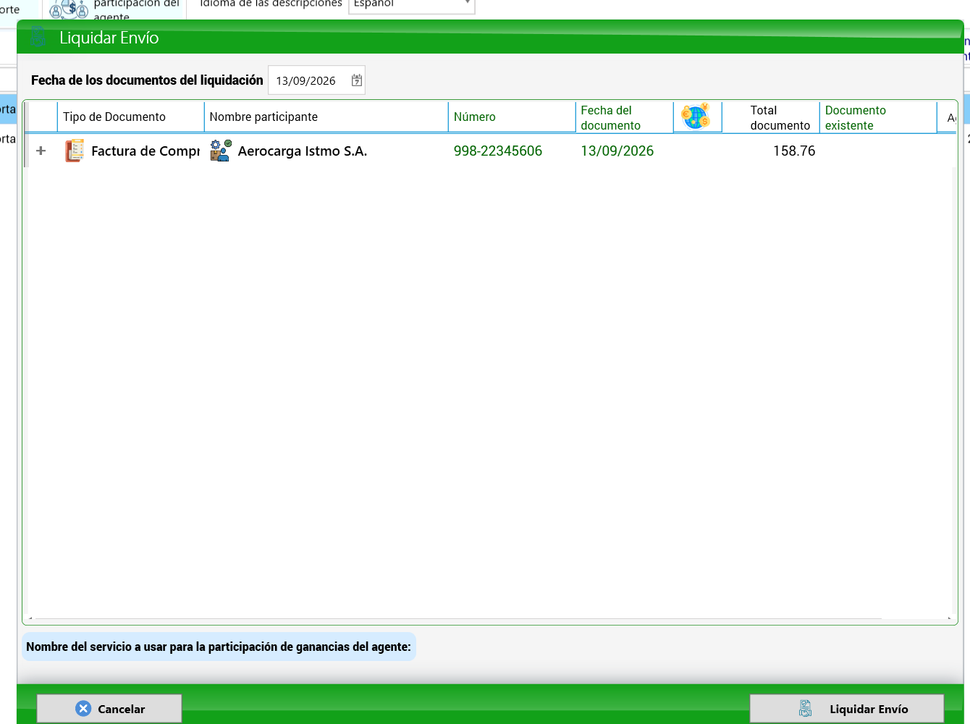Sort by Total documento column header

770,117
